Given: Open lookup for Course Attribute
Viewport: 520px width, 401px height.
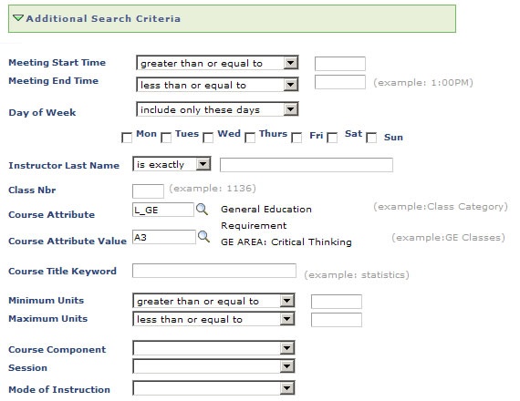Looking at the screenshot, I should tap(202, 209).
